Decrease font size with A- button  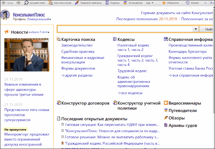point(206,3)
